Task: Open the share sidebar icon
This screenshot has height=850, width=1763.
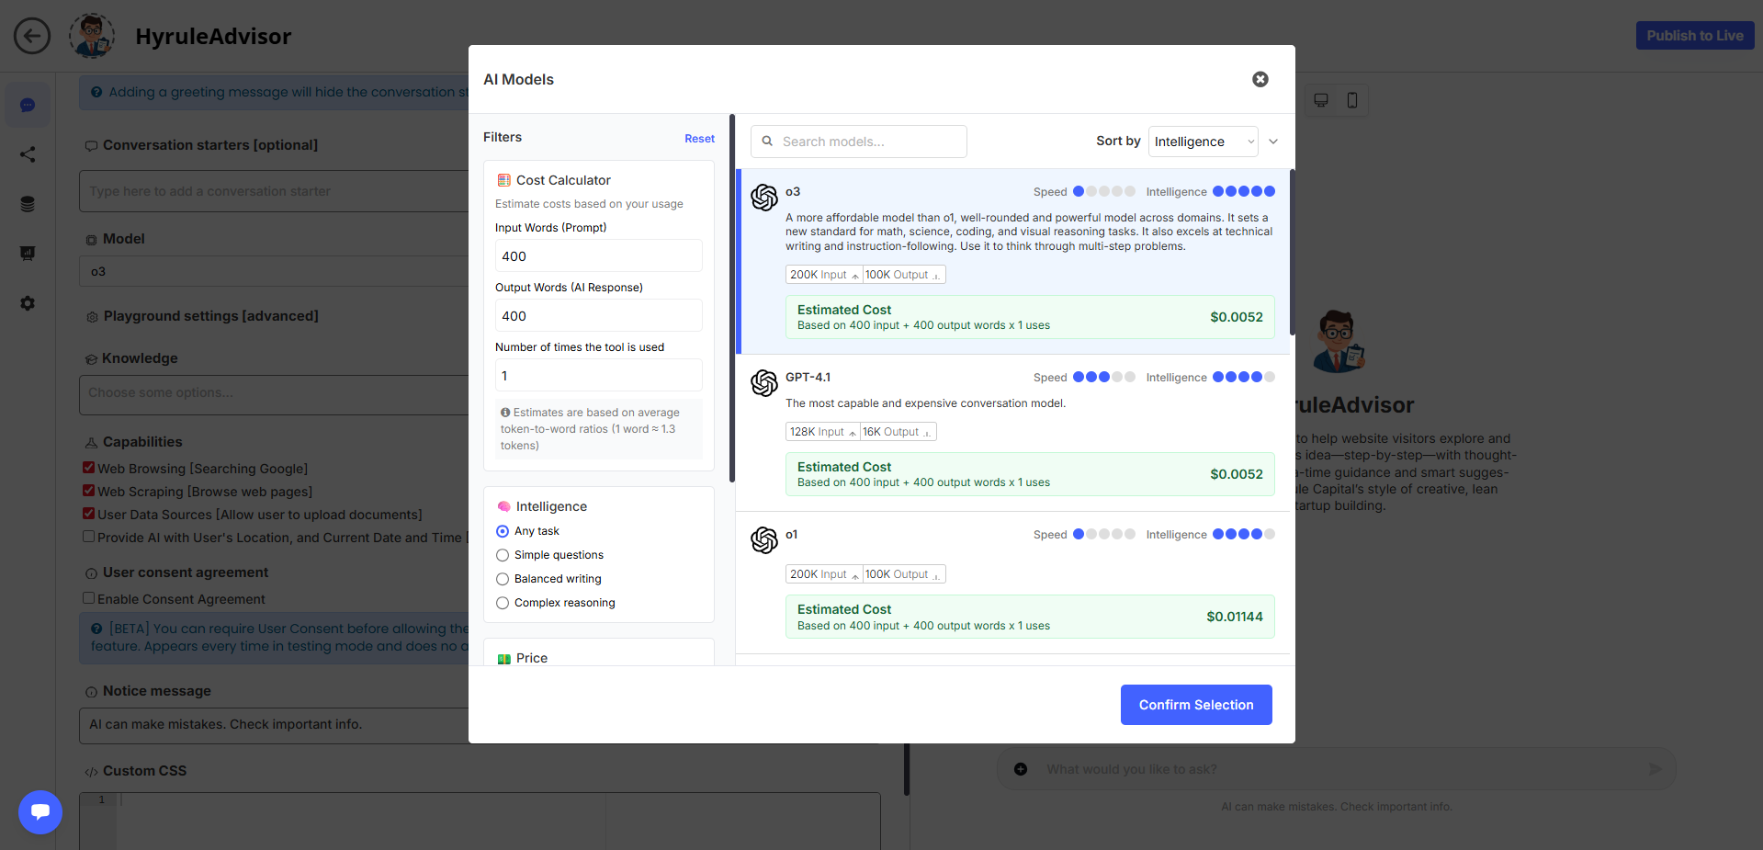Action: pos(28,154)
